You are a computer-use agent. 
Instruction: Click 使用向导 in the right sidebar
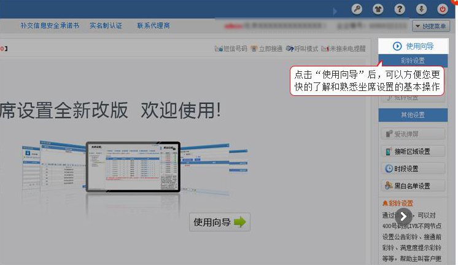413,46
